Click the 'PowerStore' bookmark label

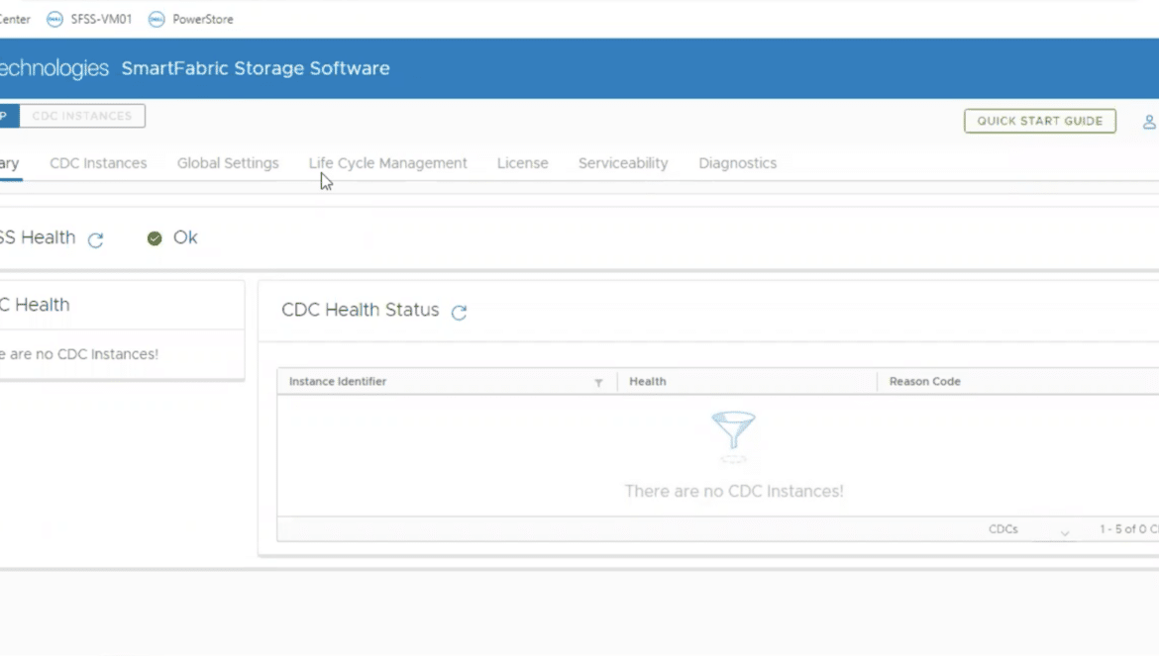point(202,19)
